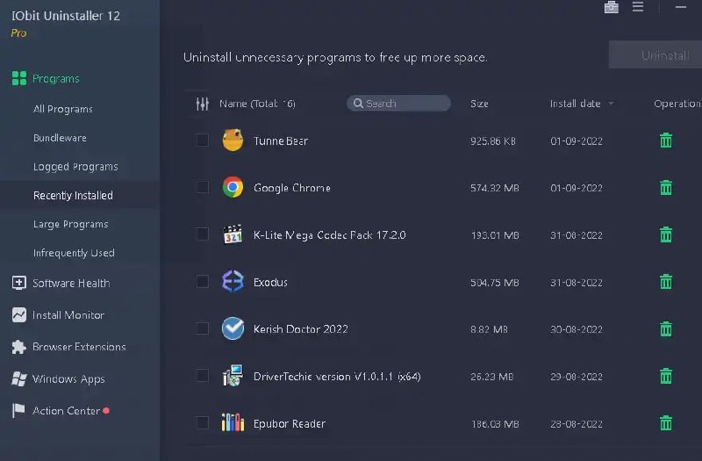Click the Exodus program name
The image size is (702, 461).
coord(270,282)
